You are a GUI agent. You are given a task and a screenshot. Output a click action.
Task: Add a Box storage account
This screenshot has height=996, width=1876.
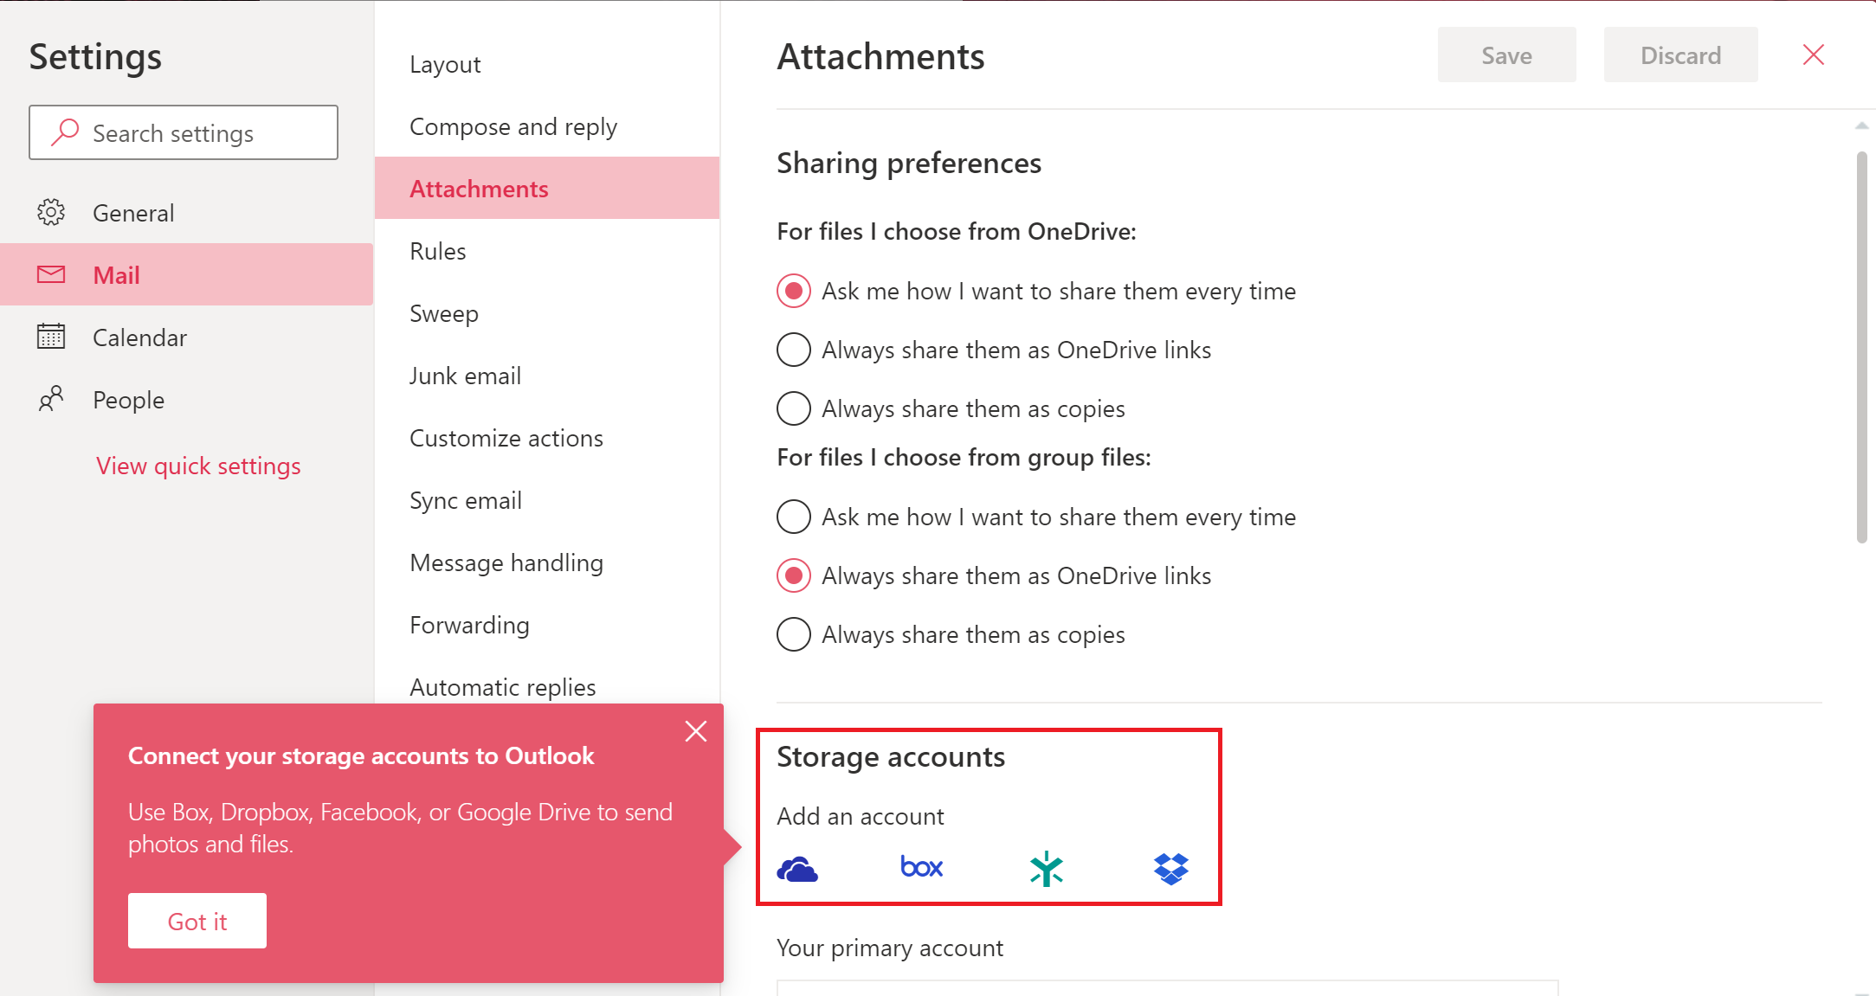[x=921, y=867]
